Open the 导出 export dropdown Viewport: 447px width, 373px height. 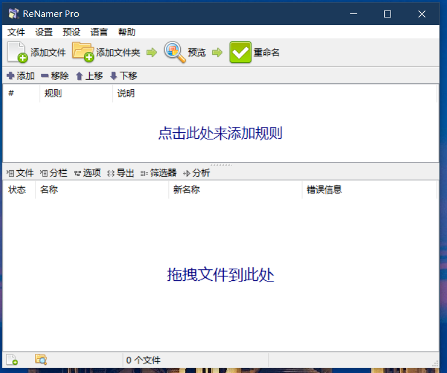(121, 173)
